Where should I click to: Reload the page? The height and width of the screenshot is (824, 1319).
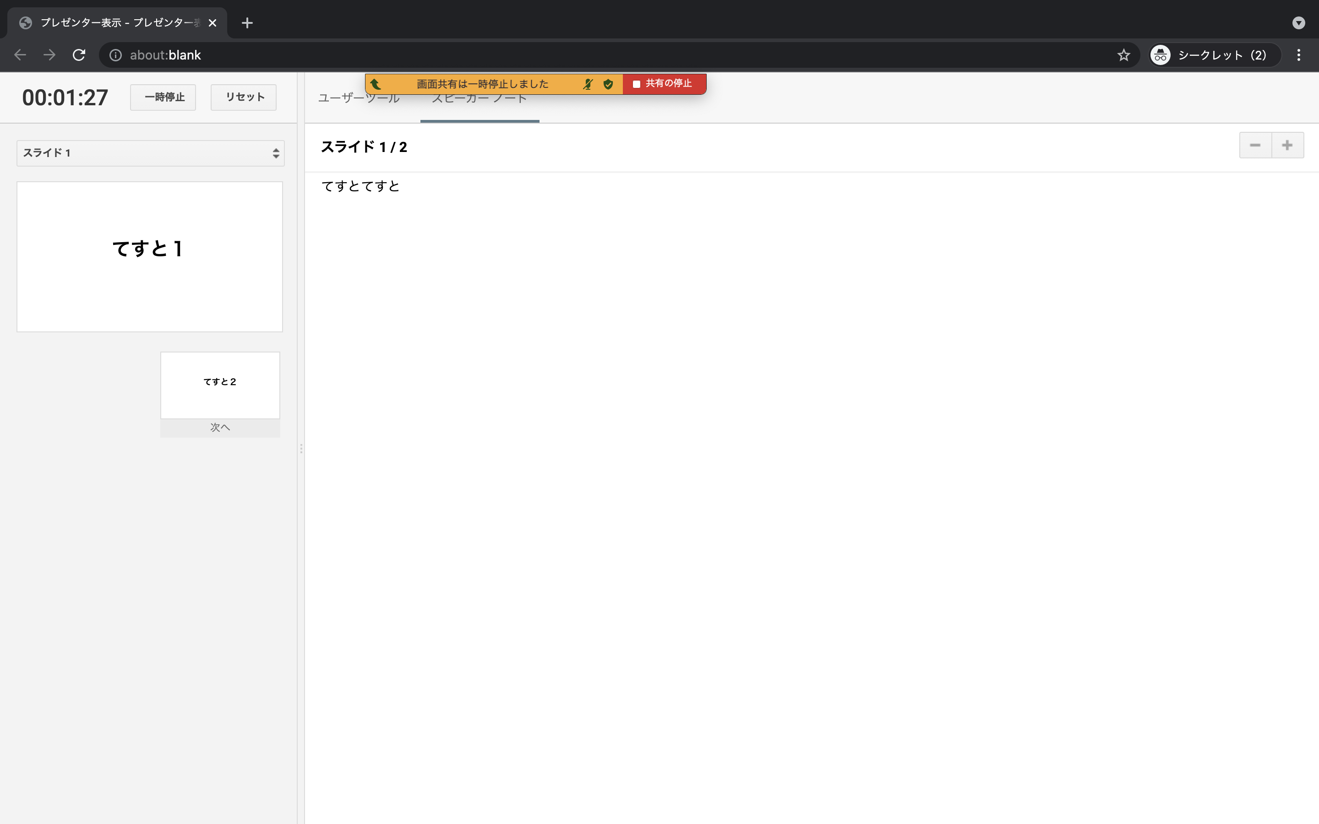click(x=79, y=55)
